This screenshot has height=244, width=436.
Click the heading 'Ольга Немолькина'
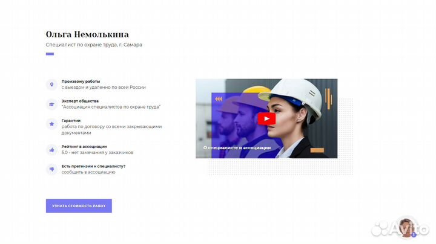click(87, 34)
